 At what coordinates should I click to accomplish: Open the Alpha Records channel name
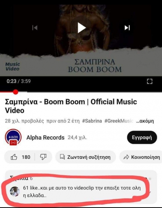[x=45, y=137]
